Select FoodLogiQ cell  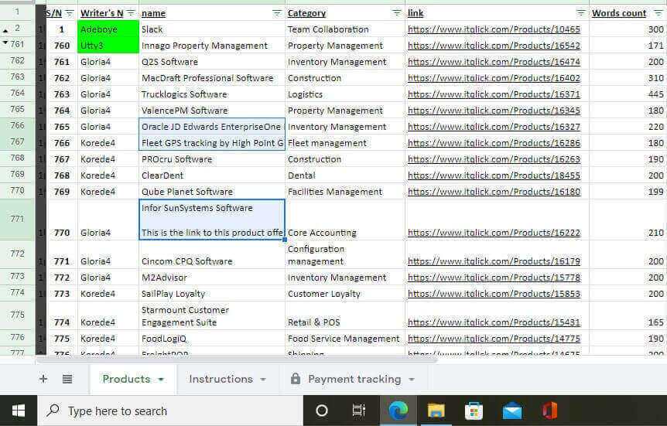click(x=212, y=339)
